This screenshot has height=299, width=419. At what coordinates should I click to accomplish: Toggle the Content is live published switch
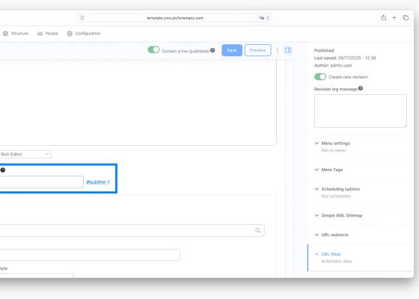click(x=153, y=50)
